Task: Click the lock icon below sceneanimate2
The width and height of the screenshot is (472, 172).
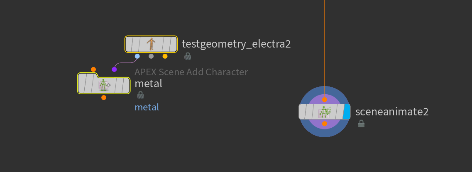Action: (x=361, y=124)
